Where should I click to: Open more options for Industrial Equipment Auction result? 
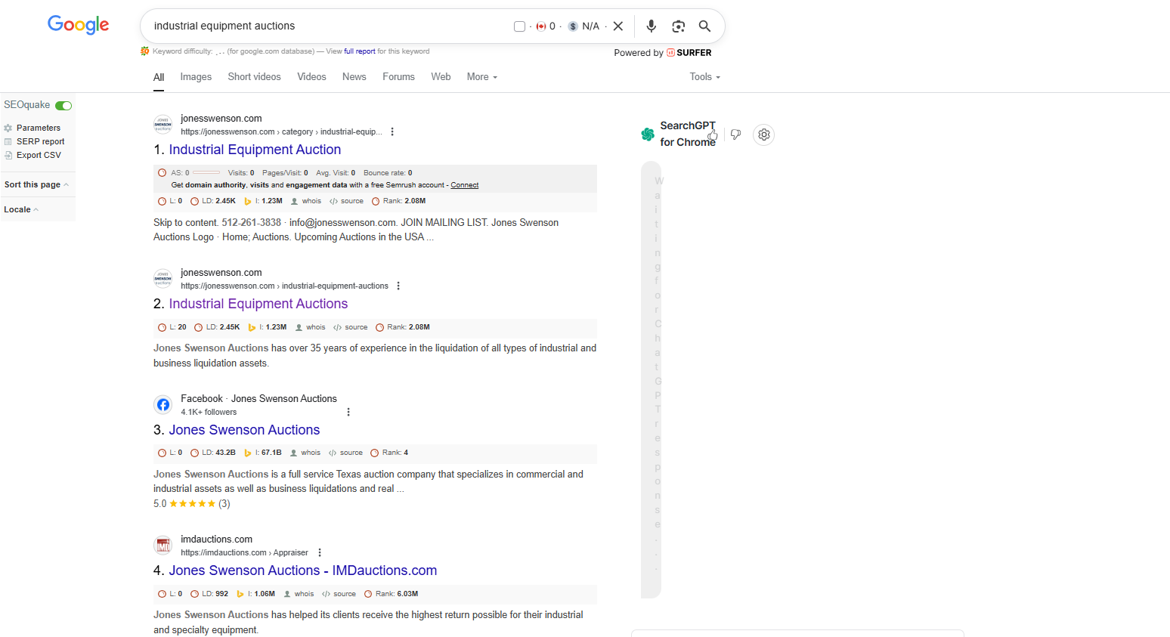(x=392, y=131)
